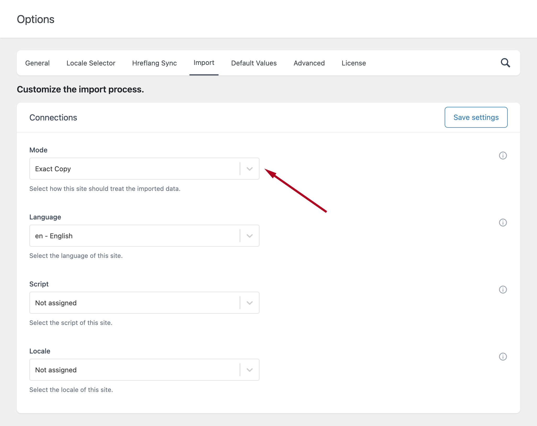Select the Import tab
This screenshot has width=537, height=426.
(x=204, y=63)
